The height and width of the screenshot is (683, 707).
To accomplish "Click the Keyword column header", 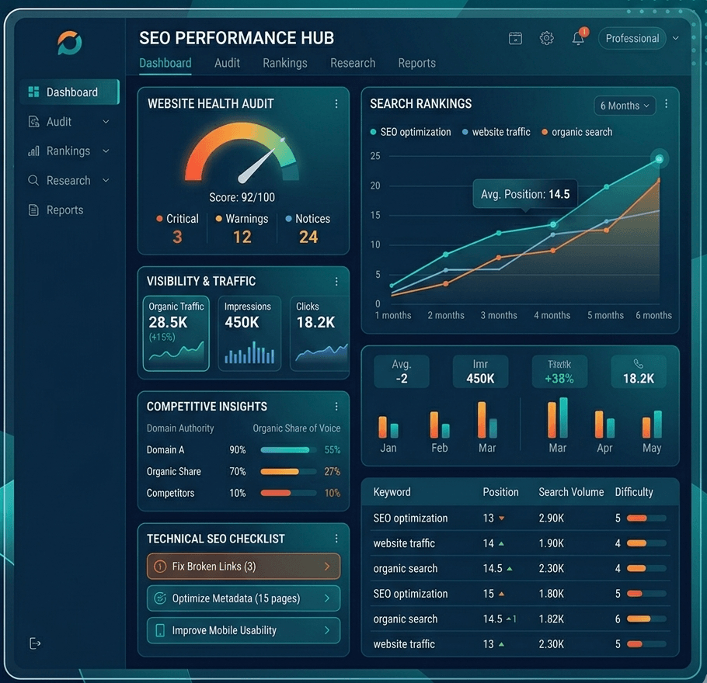I will pyautogui.click(x=392, y=492).
